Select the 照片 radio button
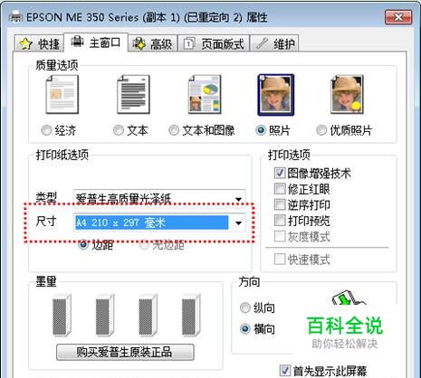 coord(261,130)
